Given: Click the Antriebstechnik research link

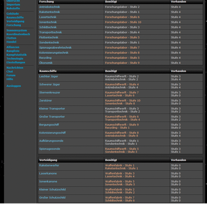Looking at the screenshot, I should [x=50, y=7].
